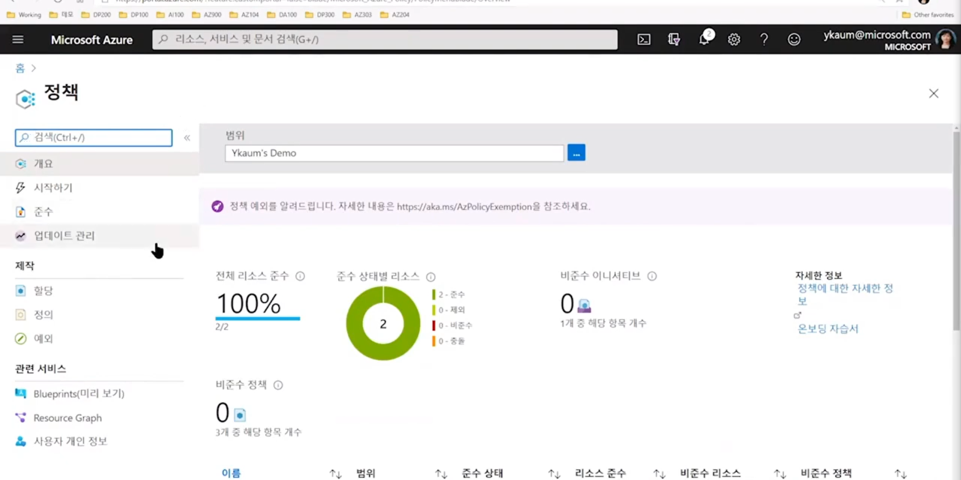Image resolution: width=961 pixels, height=480 pixels.
Task: Click the green '2 - 준수' legend swatch
Action: coord(433,294)
